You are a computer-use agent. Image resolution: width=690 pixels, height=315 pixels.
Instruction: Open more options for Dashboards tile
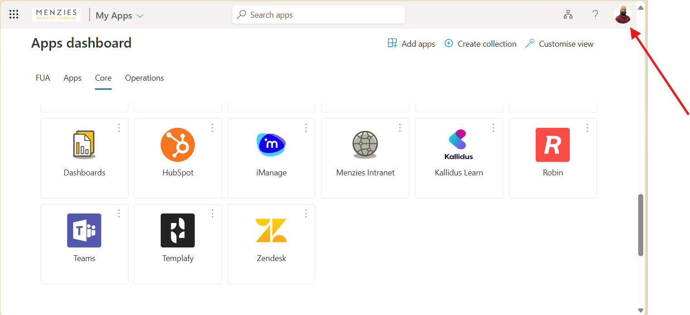tap(119, 128)
